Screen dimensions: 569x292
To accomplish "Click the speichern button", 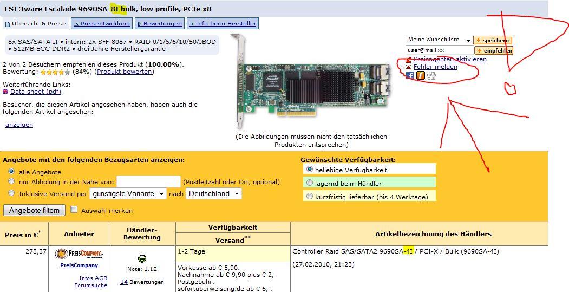I will pyautogui.click(x=493, y=40).
